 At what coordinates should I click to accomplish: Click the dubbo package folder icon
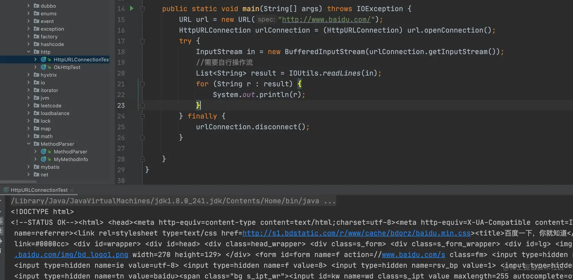36,6
